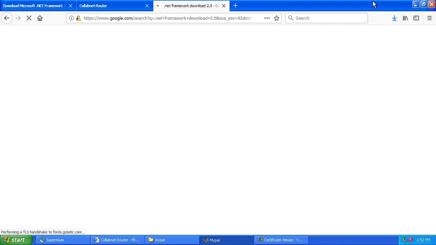Open the Library bookmarks and history
Screen dimensions: 436x245
coord(405,18)
